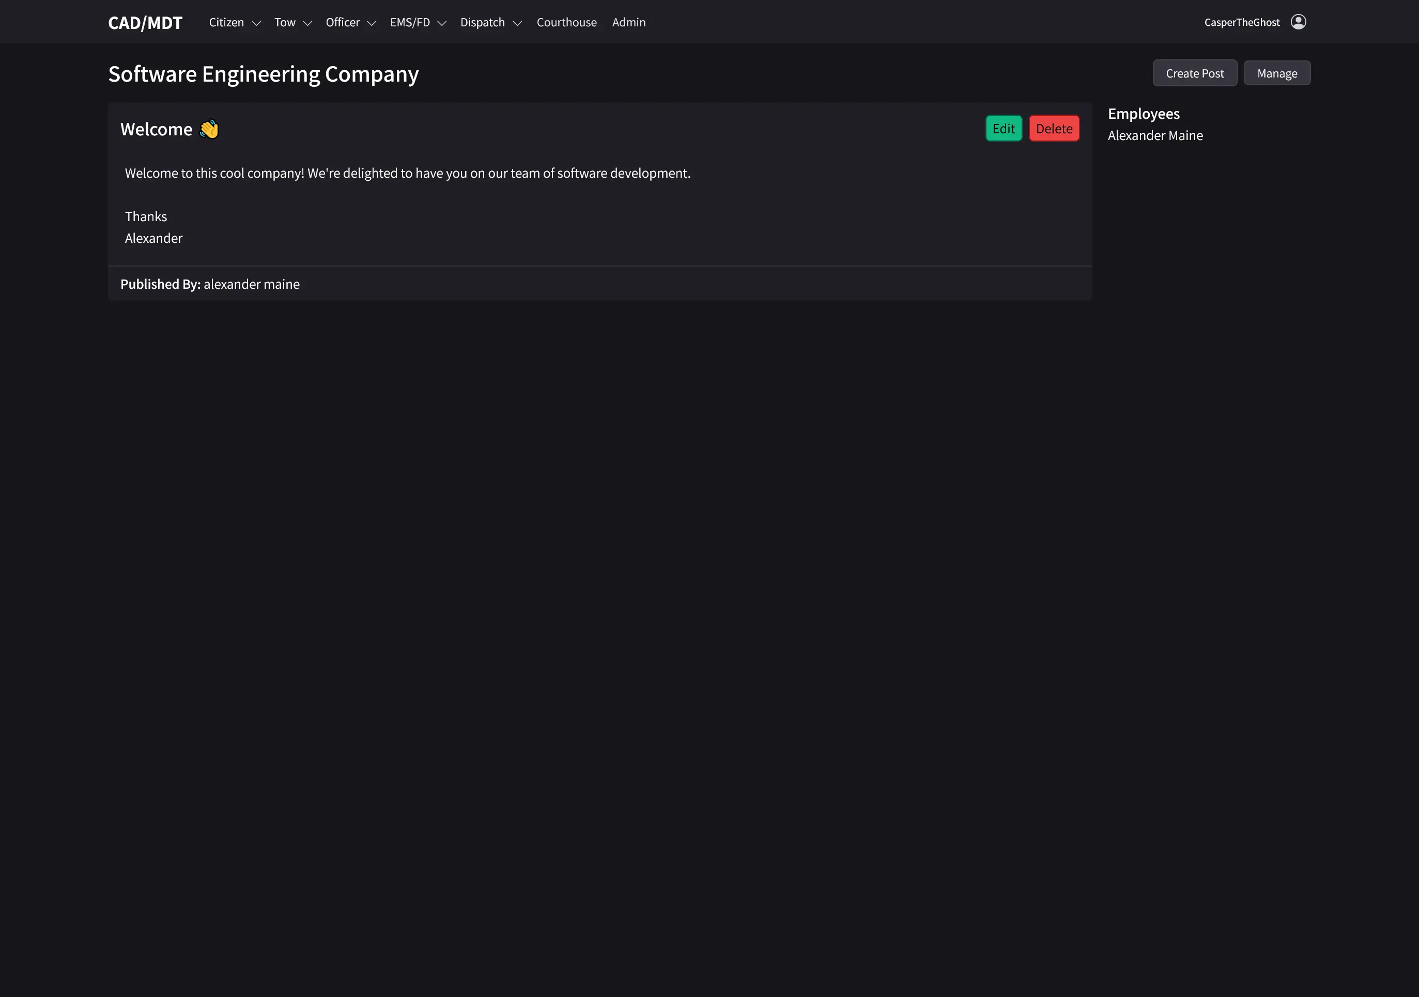This screenshot has height=997, width=1419.
Task: Click the waving hand emoji in post title
Action: (x=209, y=129)
